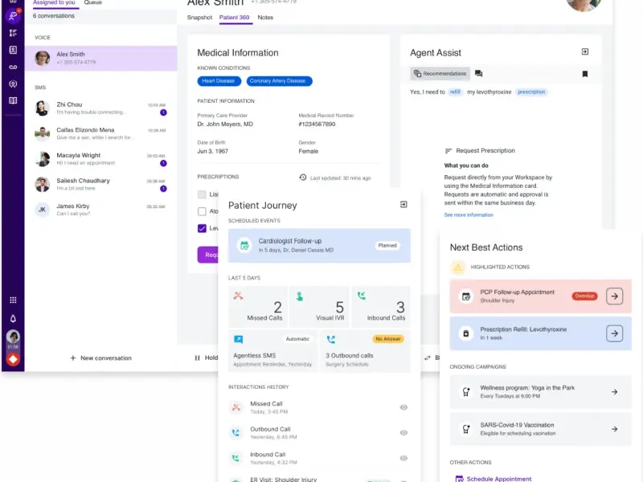This screenshot has height=482, width=643.
Task: Click the prescription keyword tag in transcript
Action: (x=531, y=92)
